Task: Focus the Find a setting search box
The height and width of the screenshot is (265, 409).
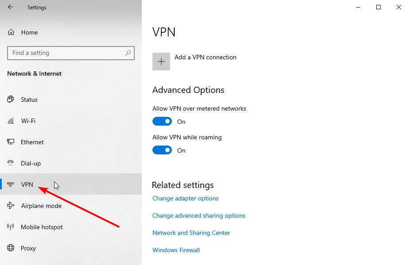Action: 66,53
